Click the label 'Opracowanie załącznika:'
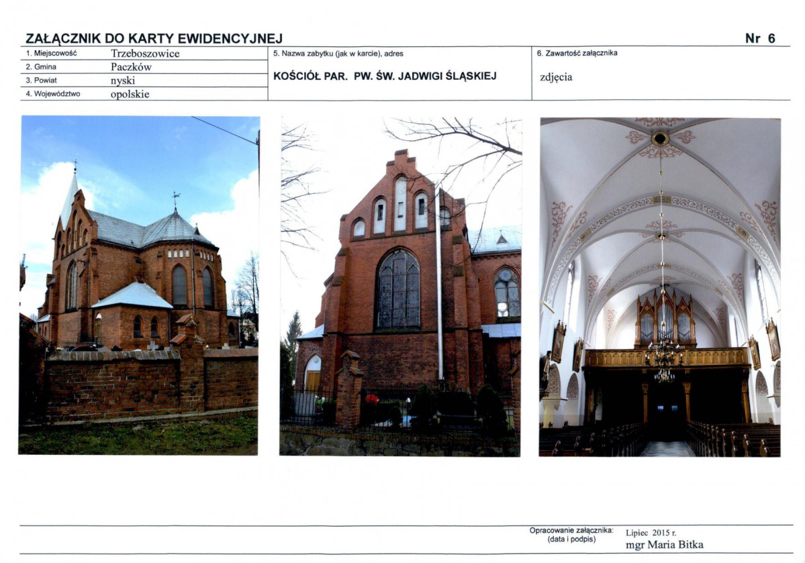This screenshot has width=805, height=563. pyautogui.click(x=571, y=531)
